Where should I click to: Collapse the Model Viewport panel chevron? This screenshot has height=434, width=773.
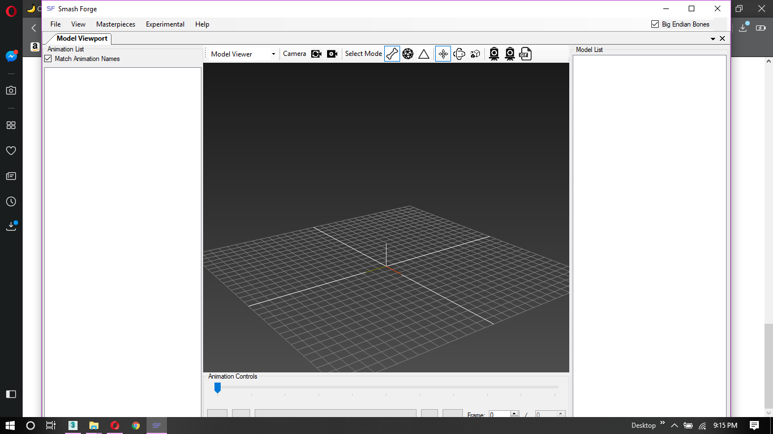(713, 38)
